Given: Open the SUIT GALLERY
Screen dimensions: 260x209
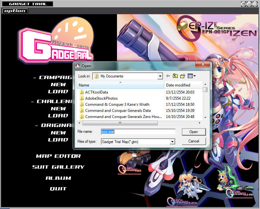Looking at the screenshot, I should (x=58, y=167).
